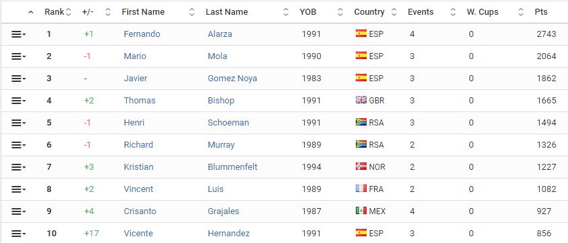
Task: Collapse using the up caret in header
Action: click(x=31, y=12)
